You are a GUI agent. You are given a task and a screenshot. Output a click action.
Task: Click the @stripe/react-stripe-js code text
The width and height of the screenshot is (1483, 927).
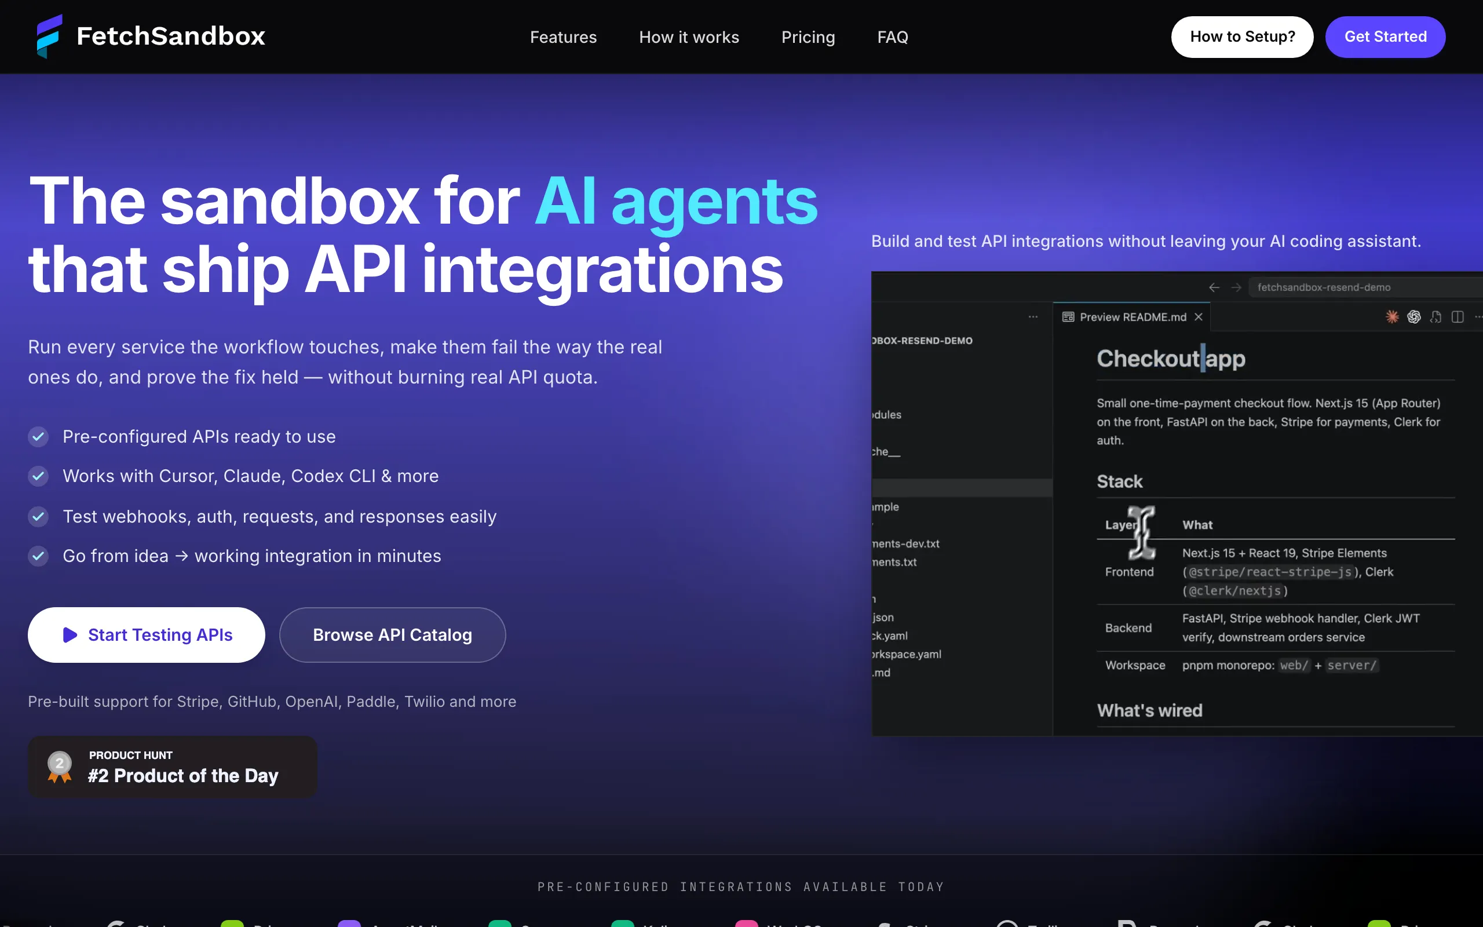coord(1270,572)
